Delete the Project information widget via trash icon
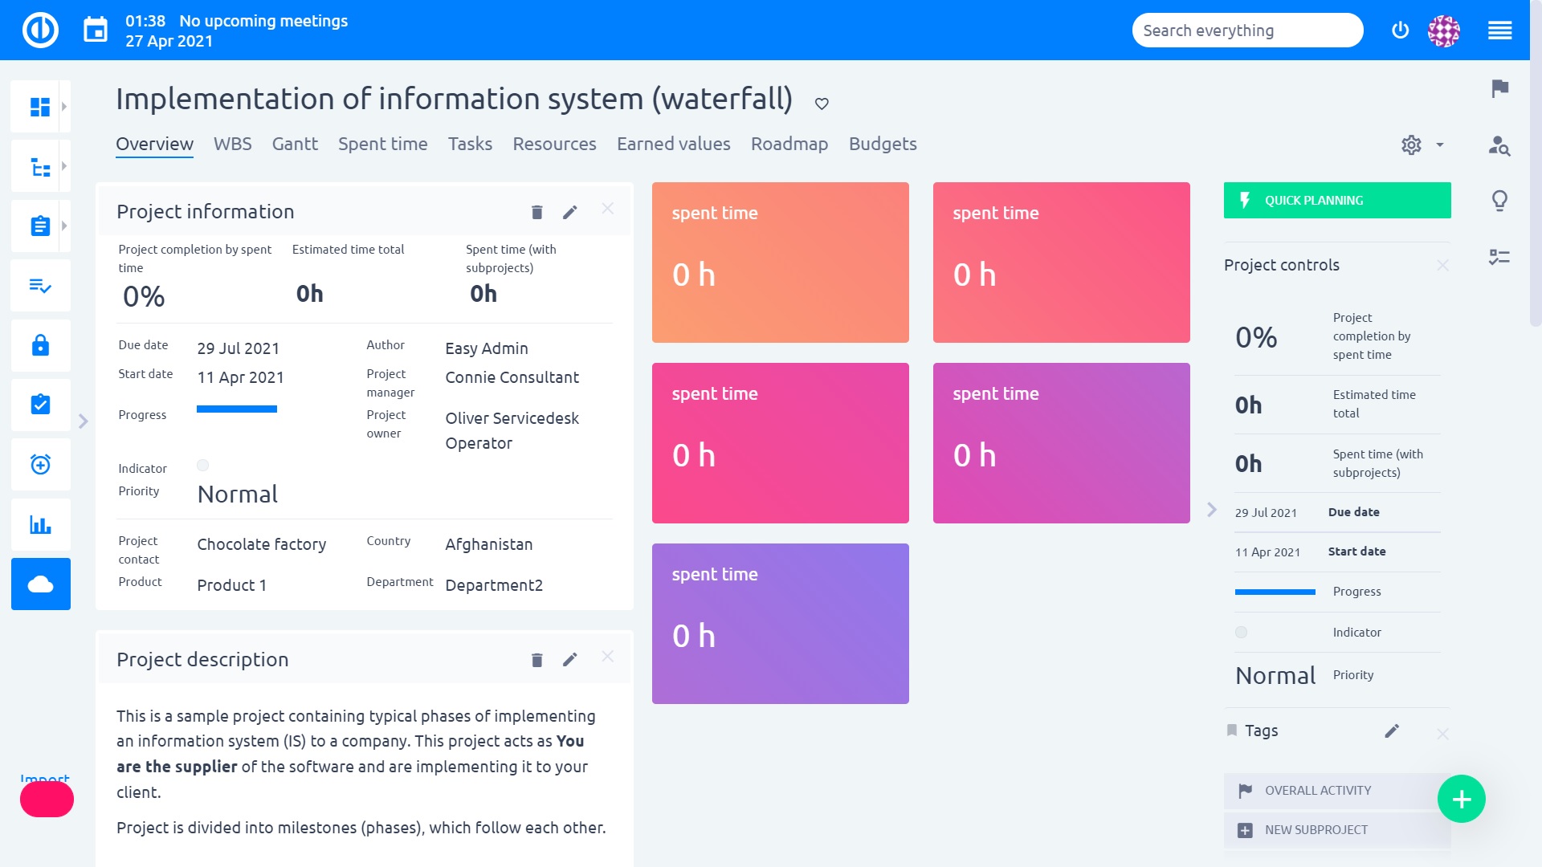The width and height of the screenshot is (1542, 867). coord(536,211)
